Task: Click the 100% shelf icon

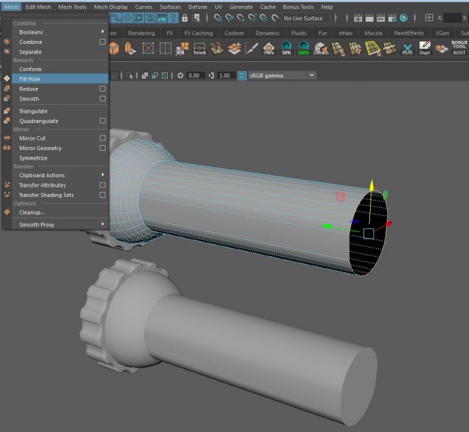Action: (303, 48)
